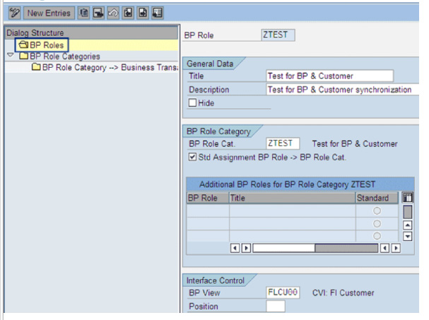Image resolution: width=429 pixels, height=320 pixels.
Task: Enable the Hide checkbox
Action: 192,102
